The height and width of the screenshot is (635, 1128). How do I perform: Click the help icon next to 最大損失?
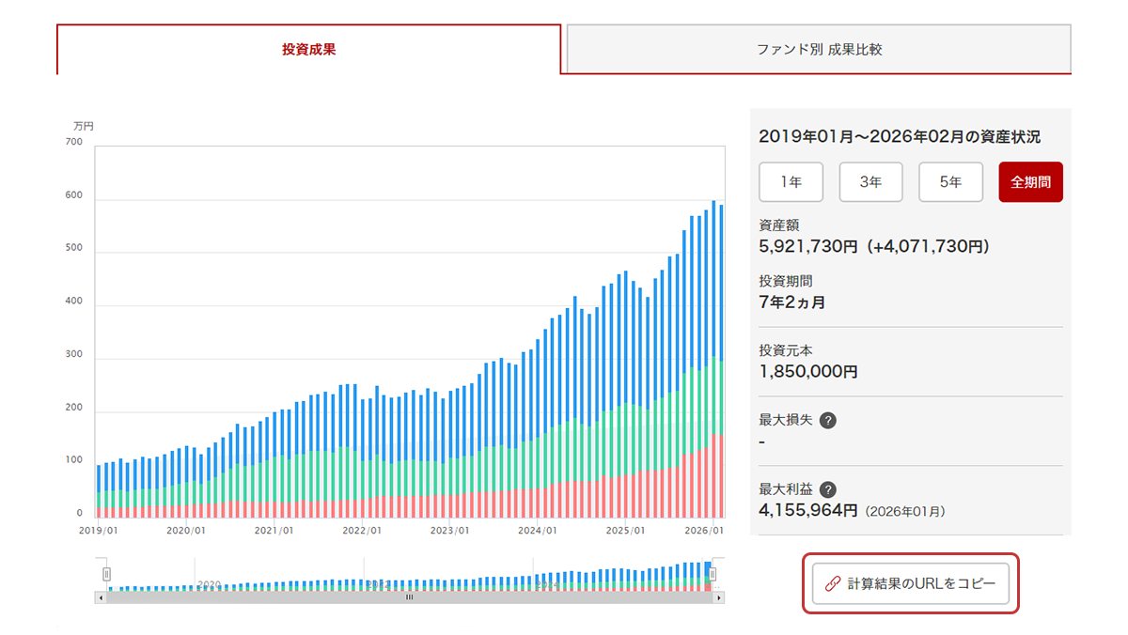click(827, 420)
